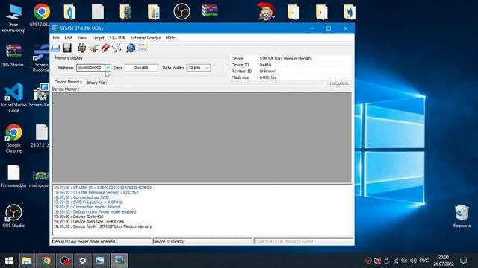This screenshot has width=478, height=268.
Task: Click the network icon in system tray
Action: 396,261
